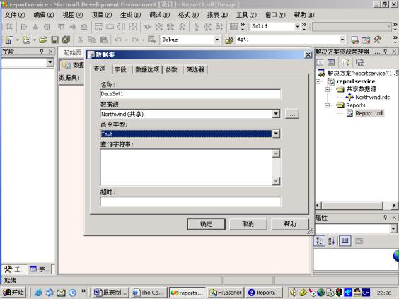The image size is (399, 299).
Task: Click the Save All icon
Action: [x=66, y=40]
